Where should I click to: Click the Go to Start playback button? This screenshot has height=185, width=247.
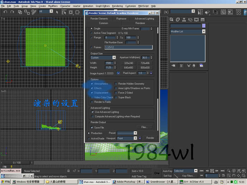pyautogui.click(x=201, y=171)
